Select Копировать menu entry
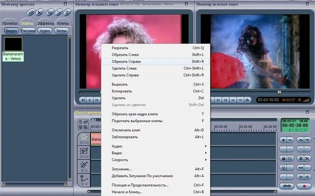This screenshot has height=196, width=315. pos(156,91)
